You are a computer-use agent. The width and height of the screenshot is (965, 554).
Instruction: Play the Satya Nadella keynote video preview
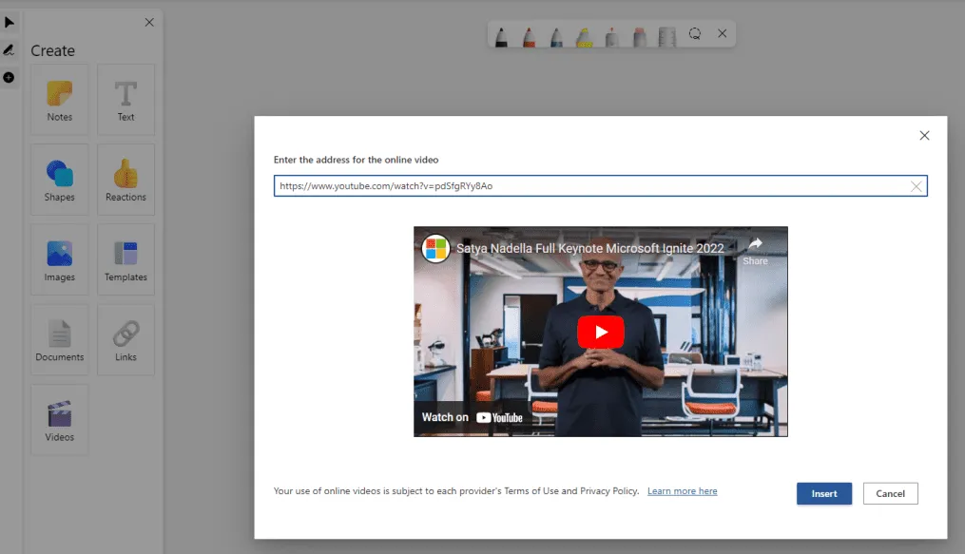coord(600,332)
